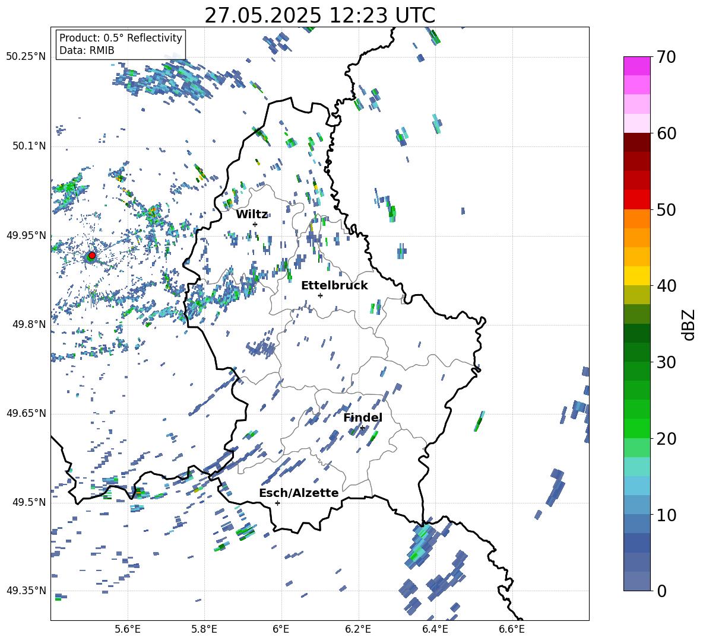The width and height of the screenshot is (703, 641).
Task: Click the Esch/Alzette station cross marker
Action: tap(277, 503)
